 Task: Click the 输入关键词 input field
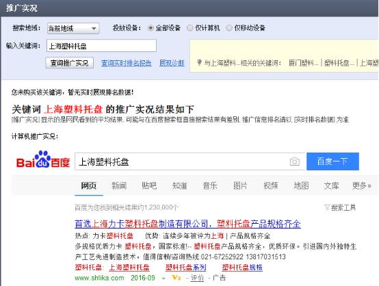(x=101, y=46)
